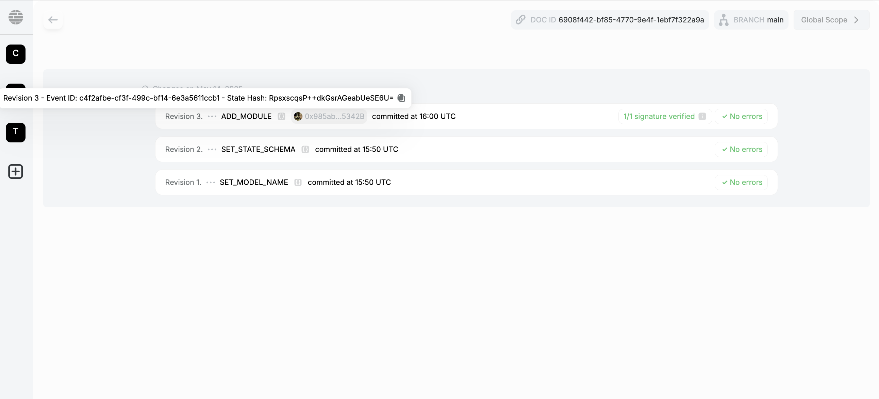
Task: Click the plus icon to add a workspace
Action: point(16,172)
